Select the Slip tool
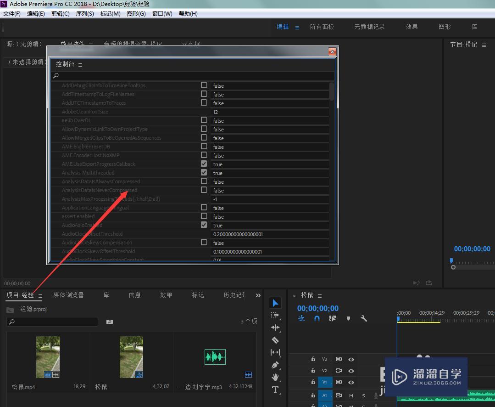The width and height of the screenshot is (495, 407). pos(275,352)
